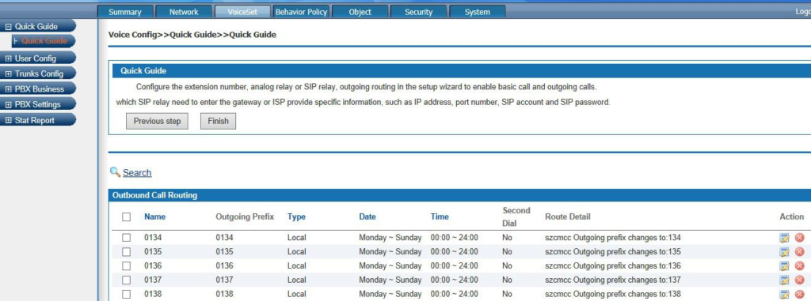Image resolution: width=811 pixels, height=301 pixels.
Task: Edit the 0137 outbound route
Action: click(785, 280)
